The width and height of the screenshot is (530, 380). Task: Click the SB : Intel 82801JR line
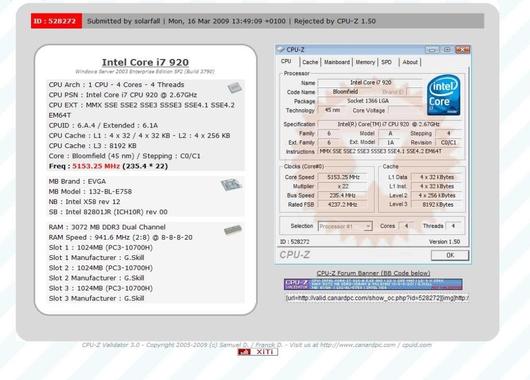(x=108, y=212)
